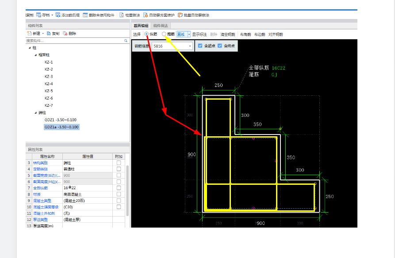Click the 属性值 column header
This screenshot has height=258, width=395.
click(x=88, y=157)
